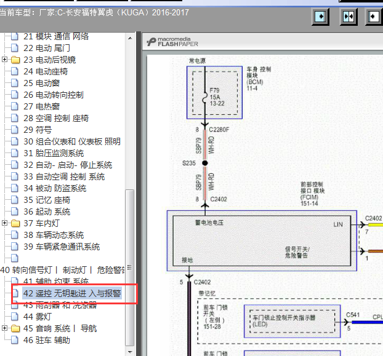Select 39 车辆紧急通讯系统
This screenshot has width=383, height=356.
click(62, 247)
